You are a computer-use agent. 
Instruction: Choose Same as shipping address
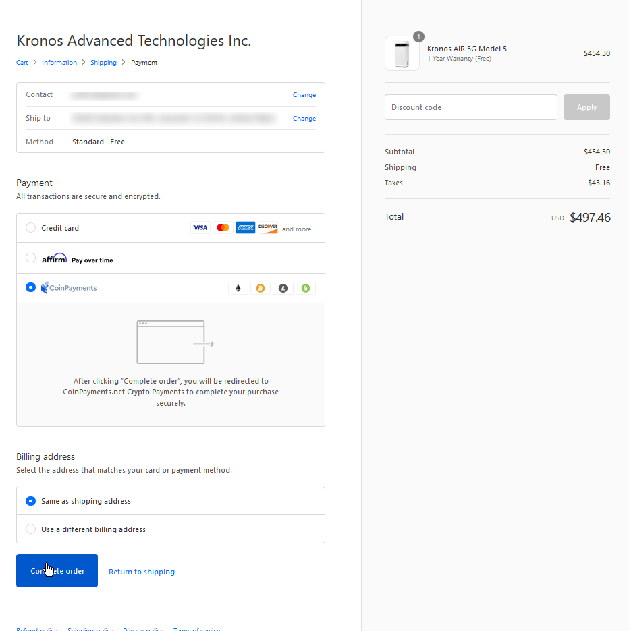click(30, 501)
